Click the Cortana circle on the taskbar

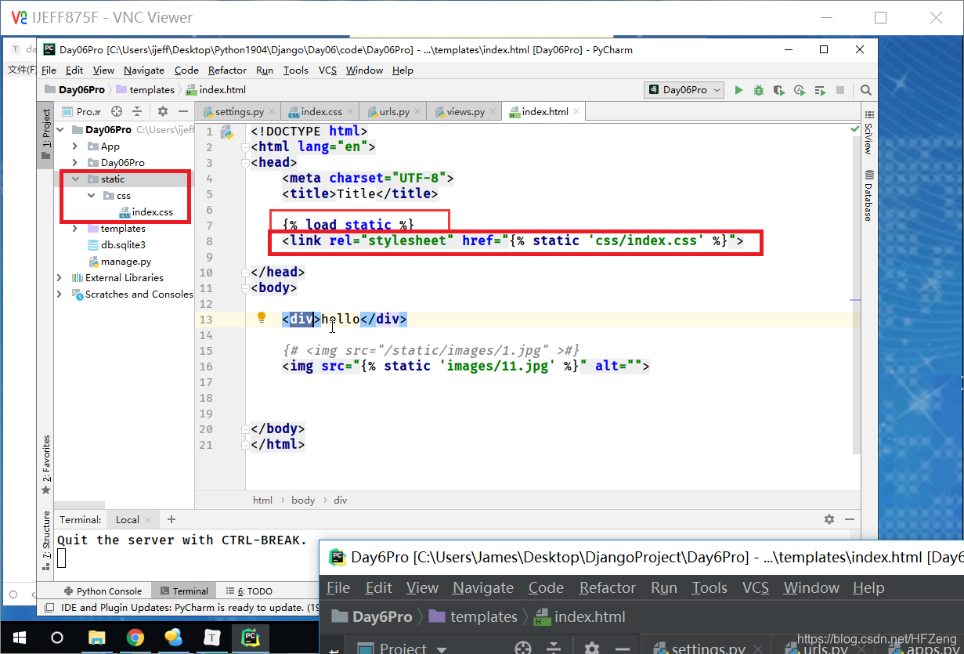pos(56,638)
